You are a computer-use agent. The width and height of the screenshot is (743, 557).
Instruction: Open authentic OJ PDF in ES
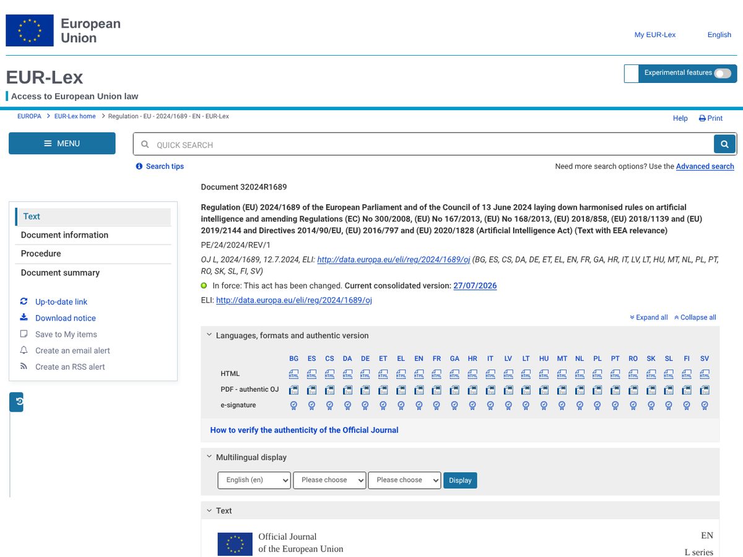tap(311, 390)
